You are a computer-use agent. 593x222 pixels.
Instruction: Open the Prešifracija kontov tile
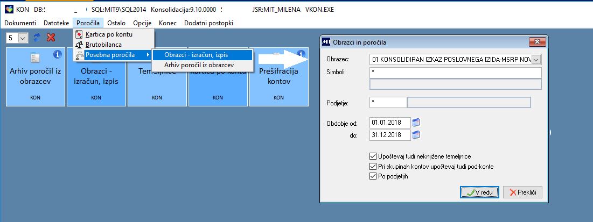278,77
